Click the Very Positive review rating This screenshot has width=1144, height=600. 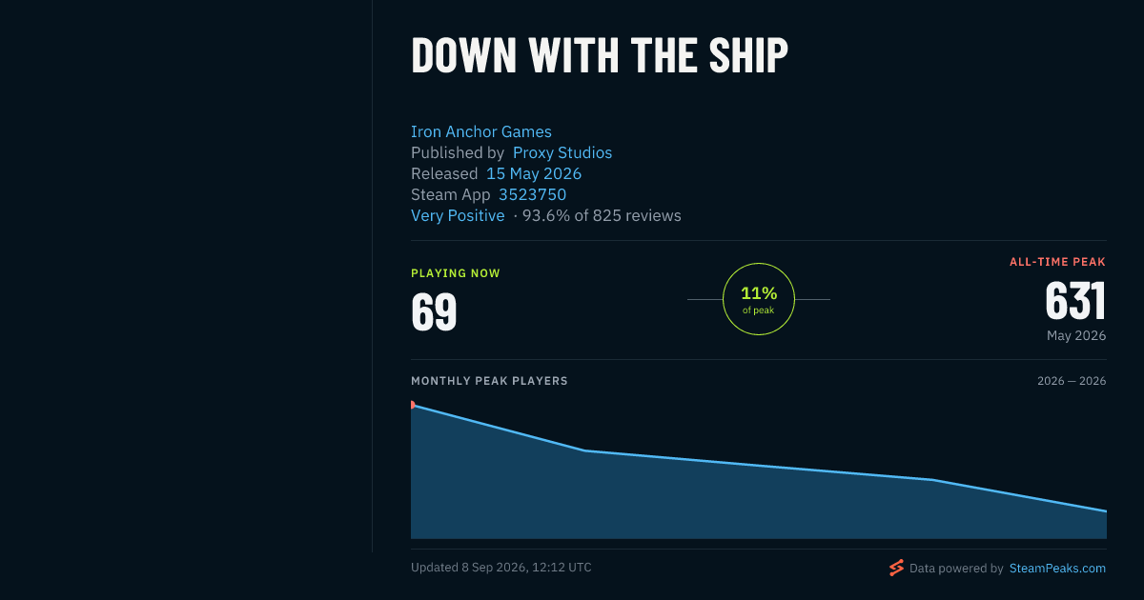[x=458, y=215]
